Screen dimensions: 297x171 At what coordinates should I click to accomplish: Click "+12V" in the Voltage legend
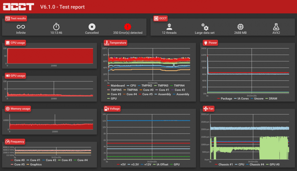148,164
